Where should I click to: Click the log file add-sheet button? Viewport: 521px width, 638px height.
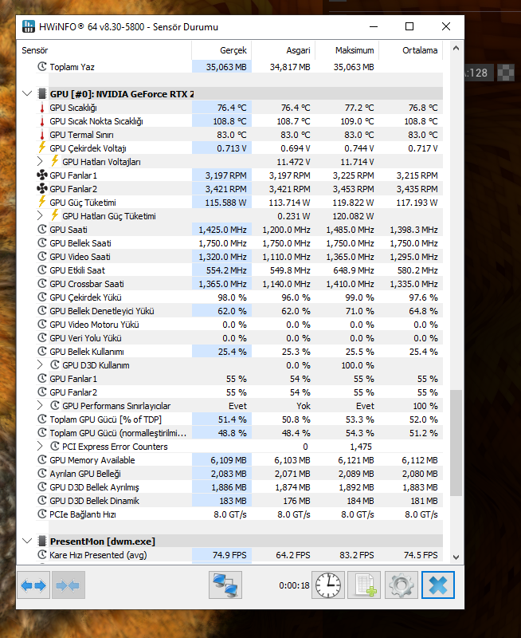pos(365,585)
